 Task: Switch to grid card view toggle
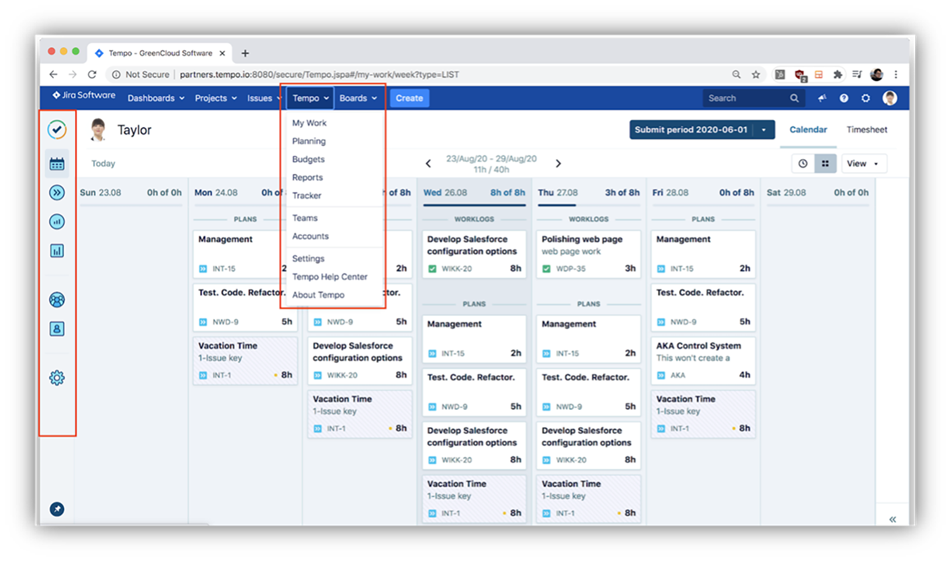pyautogui.click(x=825, y=164)
